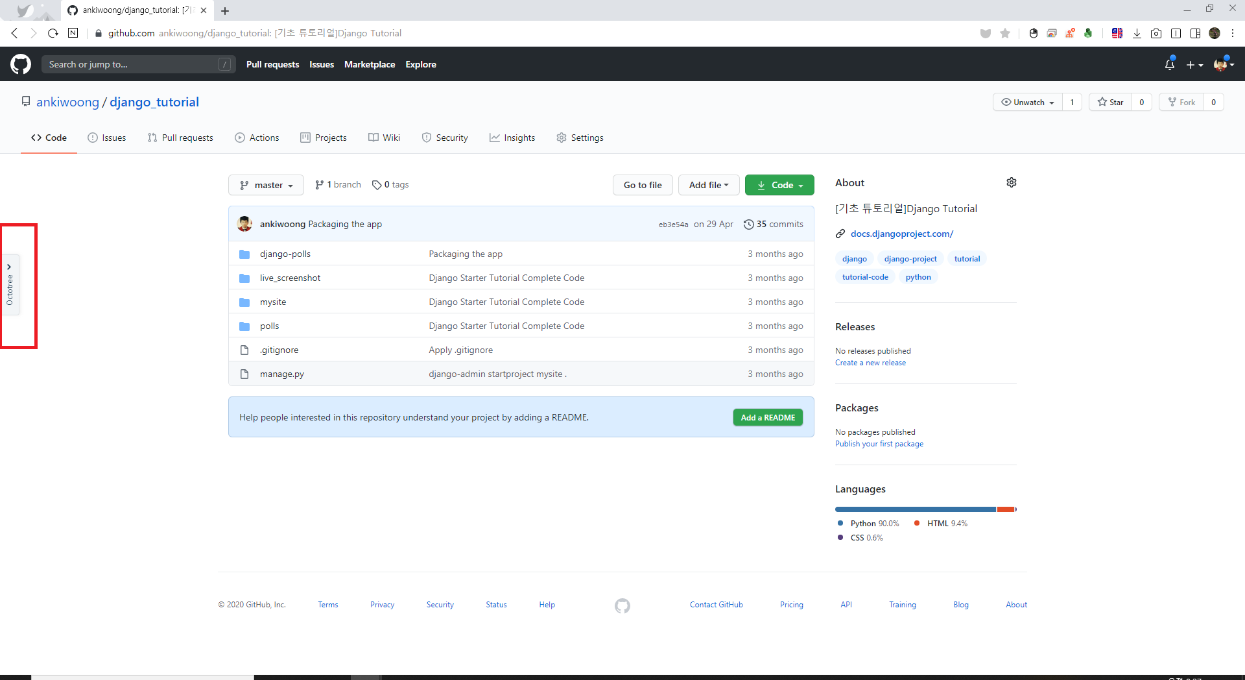Click the HTML segment of languages bar

[1006, 509]
